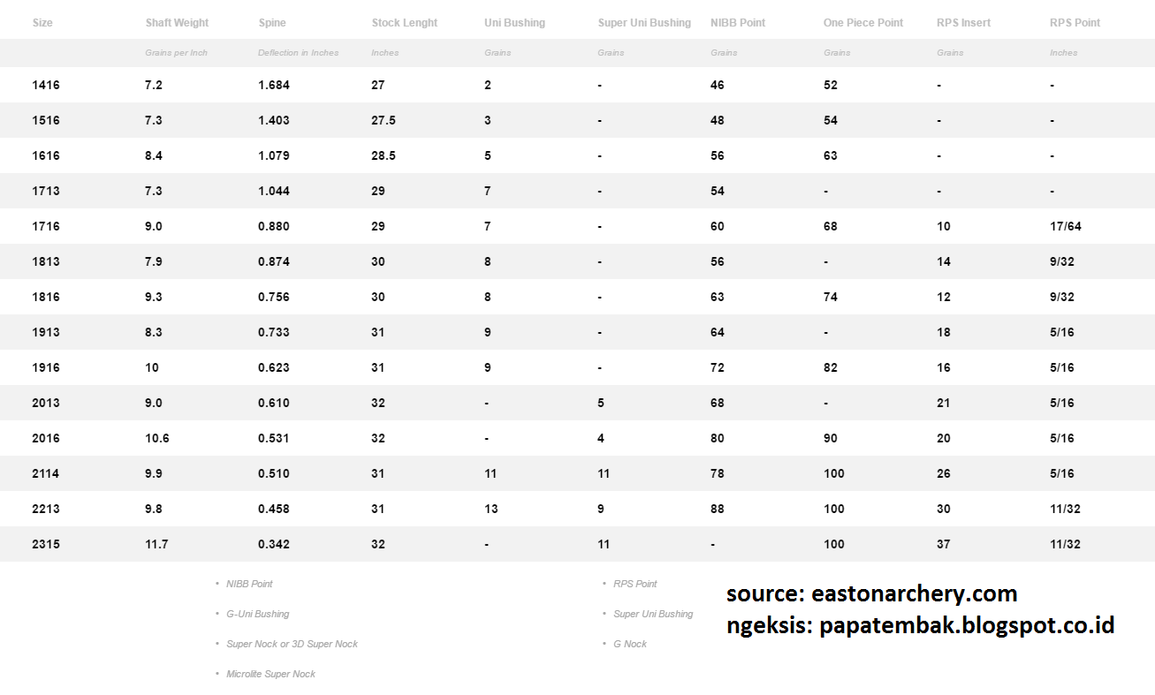
Task: Select the 1416 size row label
Action: pyautogui.click(x=46, y=86)
